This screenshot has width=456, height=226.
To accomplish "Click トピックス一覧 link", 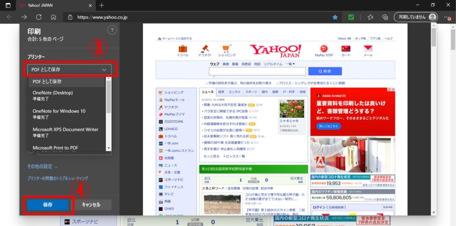I will tap(234, 156).
